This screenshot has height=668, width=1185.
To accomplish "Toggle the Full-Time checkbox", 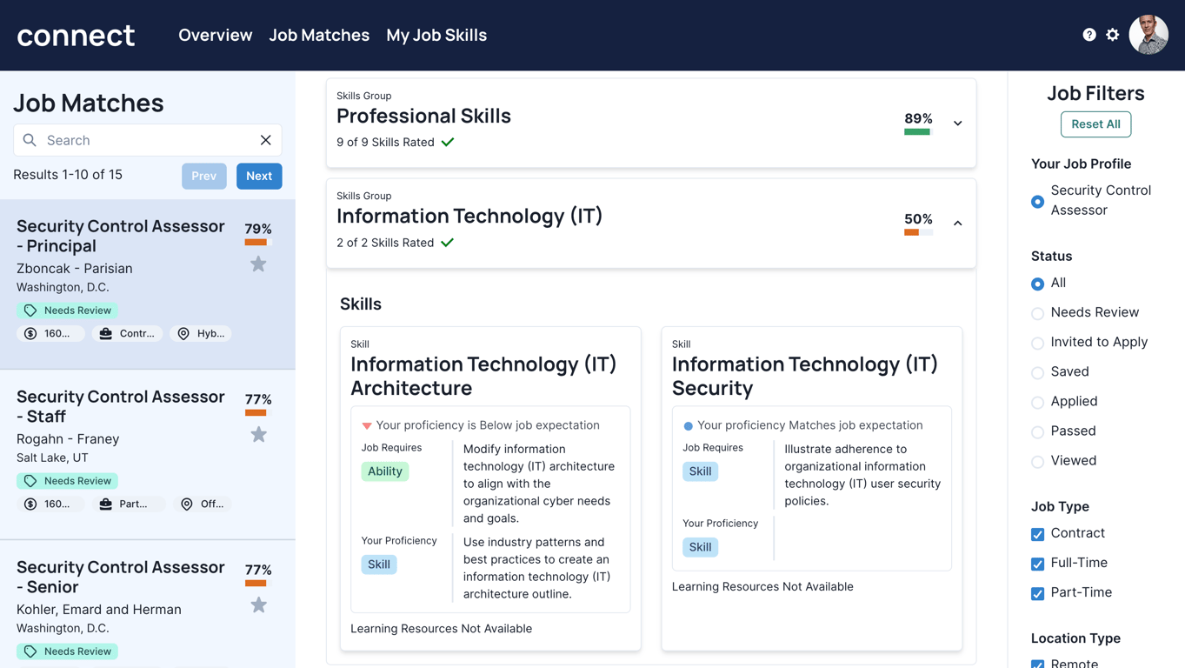I will point(1037,564).
